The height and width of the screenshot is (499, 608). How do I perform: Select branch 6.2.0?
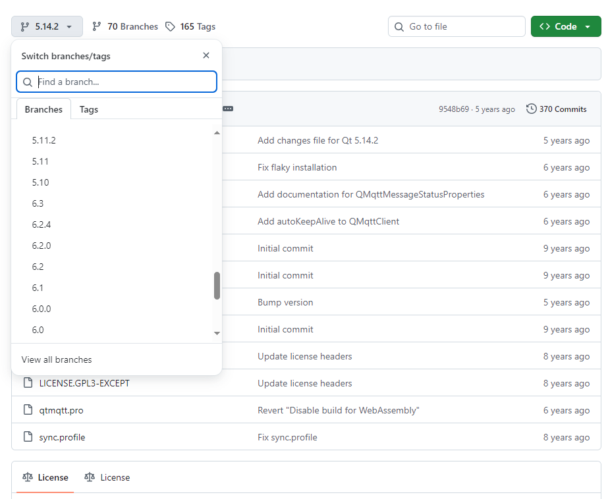41,246
